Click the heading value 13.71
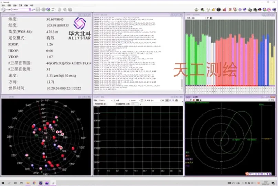278x186 pixels. (x=50, y=82)
